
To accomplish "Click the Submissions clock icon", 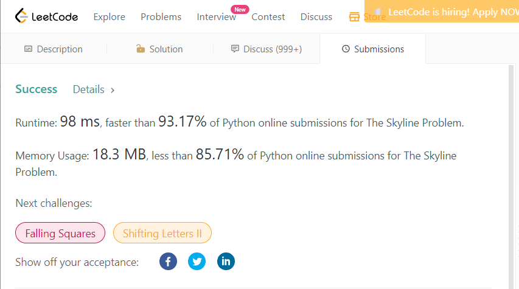I will pyautogui.click(x=346, y=49).
